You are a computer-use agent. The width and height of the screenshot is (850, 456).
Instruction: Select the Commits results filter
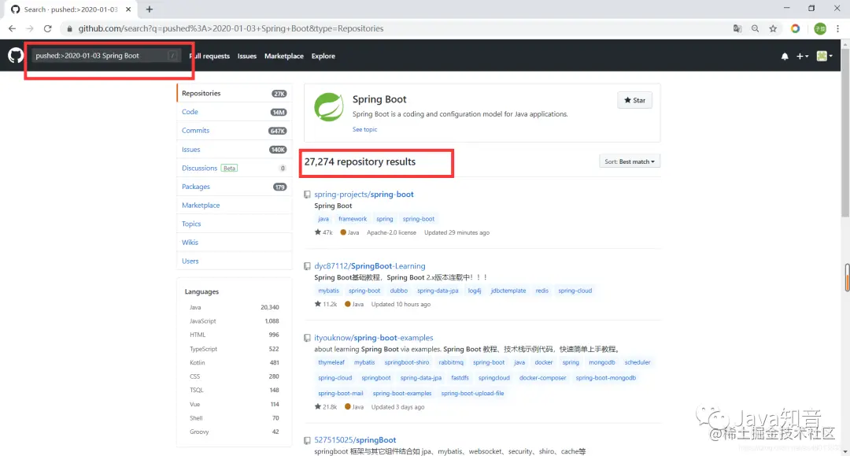click(x=235, y=131)
